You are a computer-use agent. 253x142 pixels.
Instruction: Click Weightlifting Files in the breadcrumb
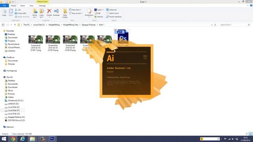(x=70, y=25)
